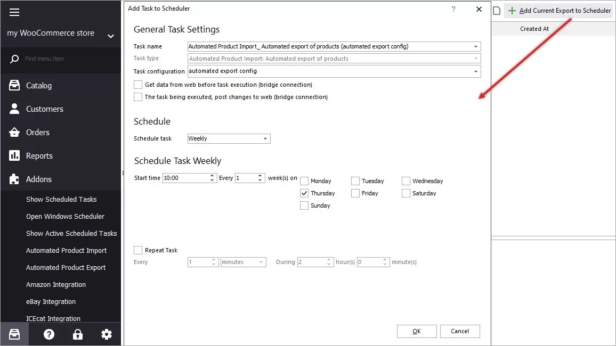Uncheck the Thursday schedule checkbox
Viewport: 616px width, 346px height.
pyautogui.click(x=304, y=193)
